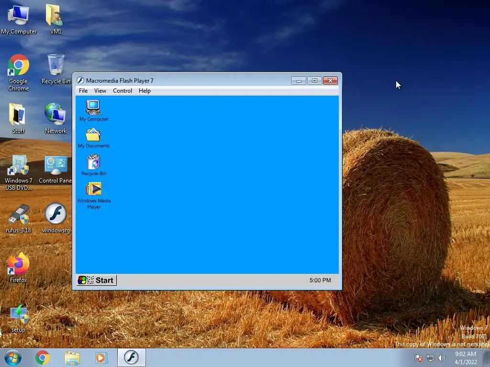Screen dimensions: 490x367
Task: Select Windows Media Player icon in Flash window
Action: [94, 195]
